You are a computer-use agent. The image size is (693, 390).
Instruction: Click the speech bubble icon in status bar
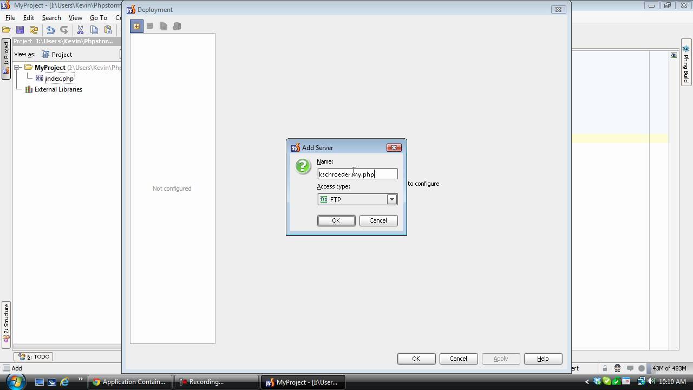click(x=630, y=368)
